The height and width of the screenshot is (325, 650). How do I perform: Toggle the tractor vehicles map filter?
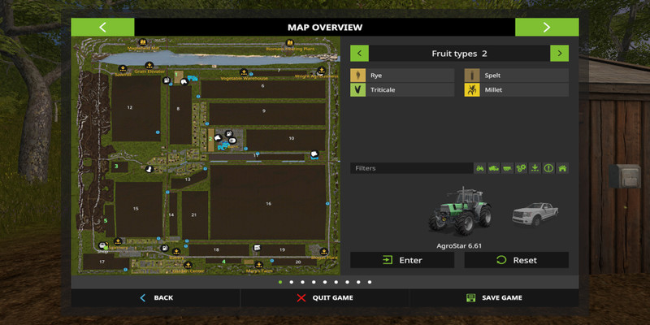tap(480, 168)
